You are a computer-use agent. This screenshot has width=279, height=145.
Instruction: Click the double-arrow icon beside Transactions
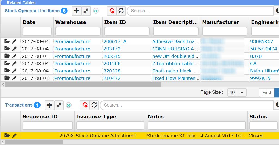pyautogui.click(x=69, y=105)
